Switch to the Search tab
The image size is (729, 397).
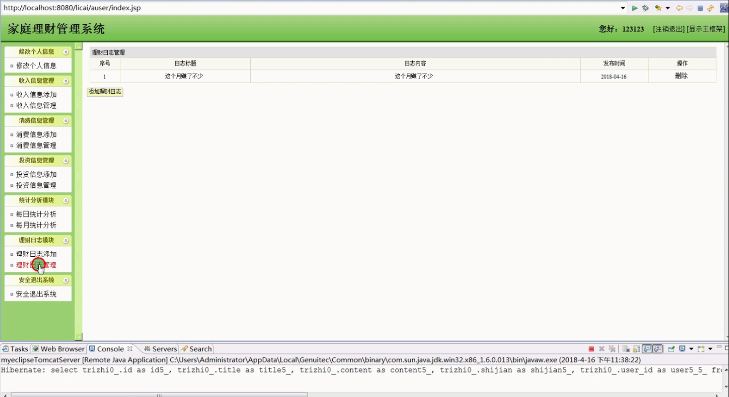(197, 349)
